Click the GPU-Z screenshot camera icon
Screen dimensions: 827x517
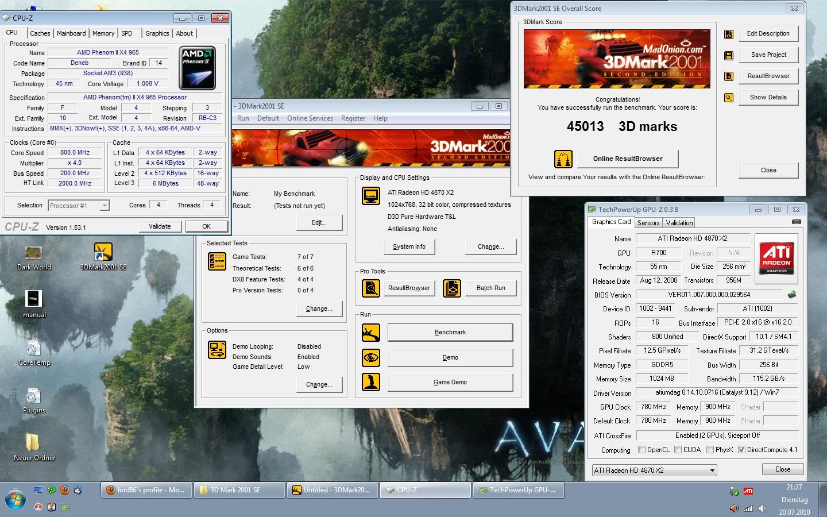point(796,222)
